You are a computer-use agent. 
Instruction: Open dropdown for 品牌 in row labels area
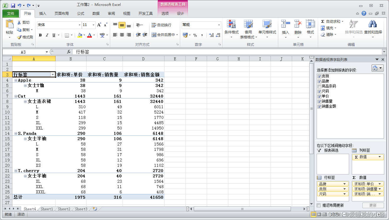(344, 184)
